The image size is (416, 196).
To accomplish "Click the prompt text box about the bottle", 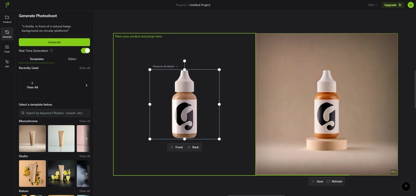I will pyautogui.click(x=55, y=29).
